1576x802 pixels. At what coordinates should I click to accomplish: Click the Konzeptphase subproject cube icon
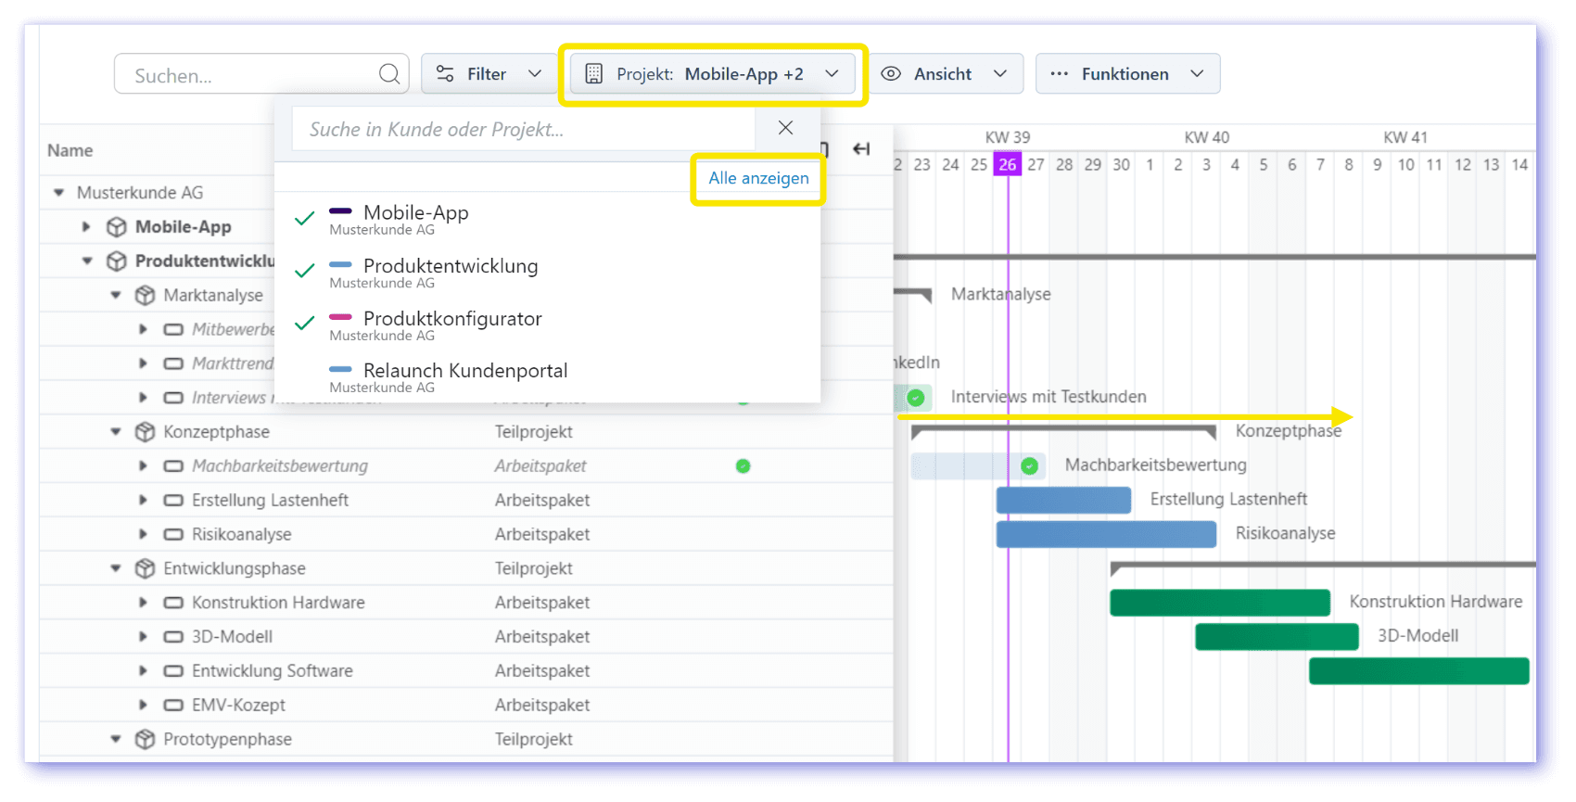point(145,432)
